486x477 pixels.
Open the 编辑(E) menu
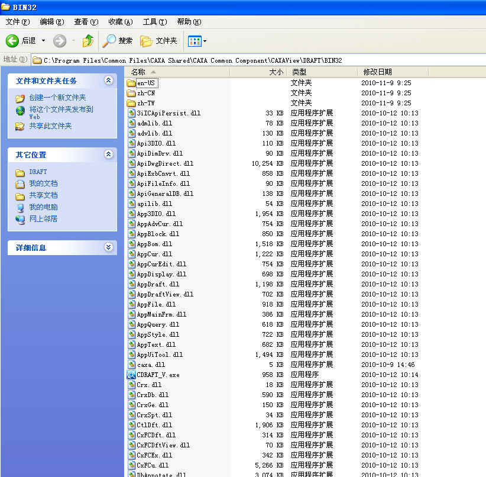52,22
